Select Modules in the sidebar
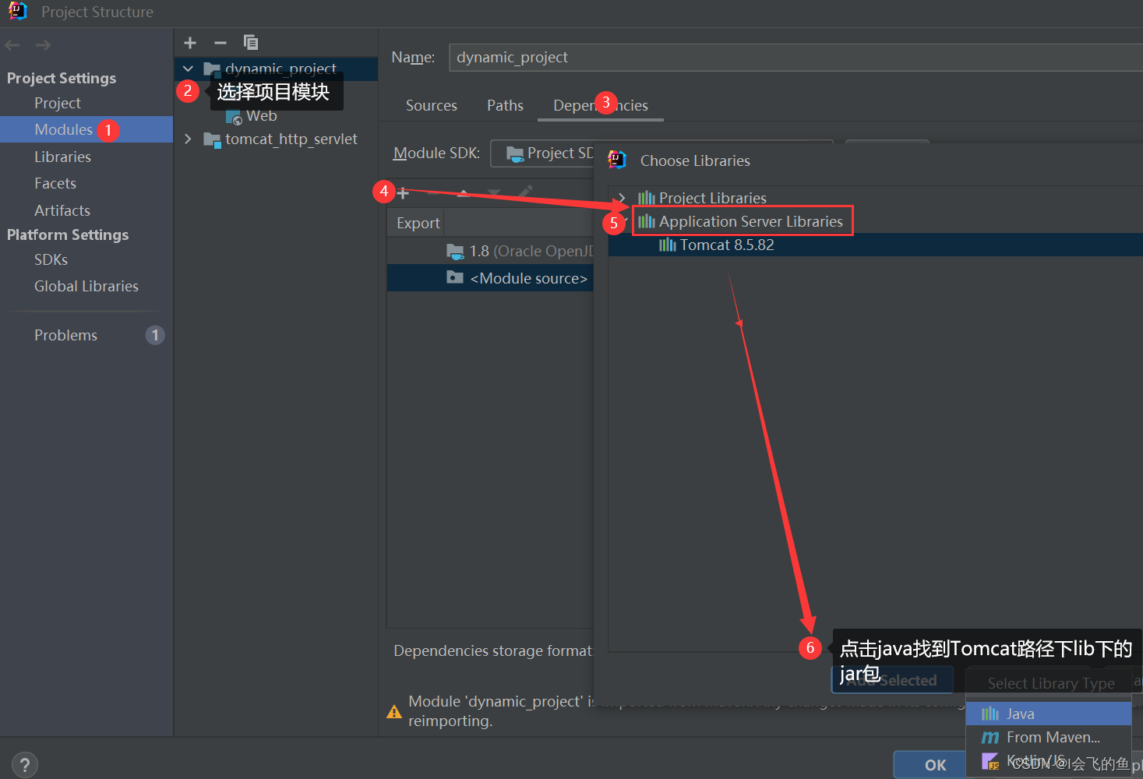This screenshot has width=1143, height=779. pyautogui.click(x=86, y=129)
